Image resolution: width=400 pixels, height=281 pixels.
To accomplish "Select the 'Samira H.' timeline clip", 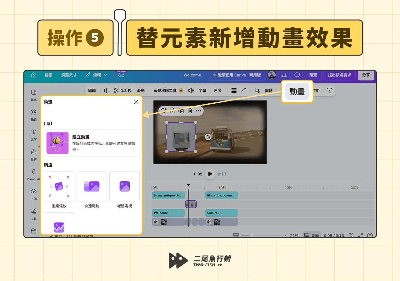I will pyautogui.click(x=222, y=213).
